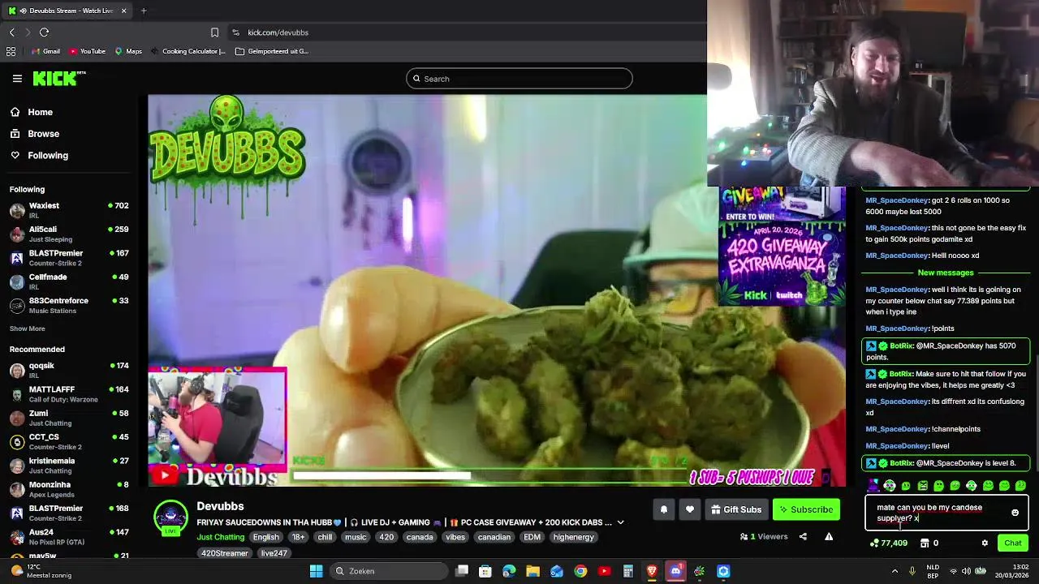Open Windows Start menu
1039x584 pixels.
[x=316, y=571]
